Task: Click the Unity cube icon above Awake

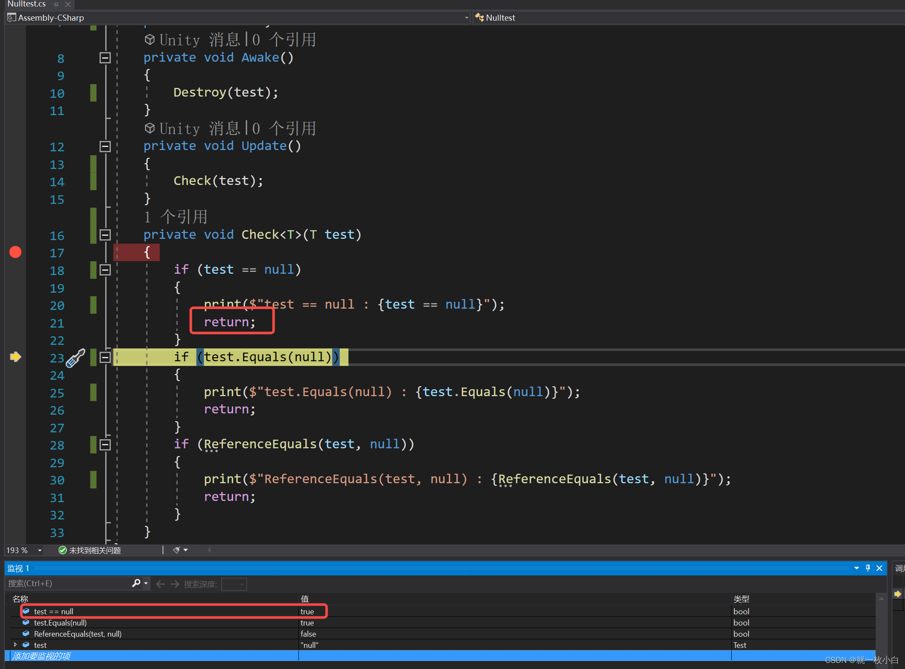Action: coord(150,40)
